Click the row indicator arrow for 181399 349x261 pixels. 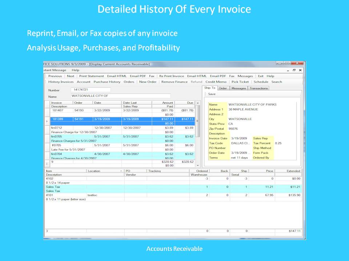point(47,121)
